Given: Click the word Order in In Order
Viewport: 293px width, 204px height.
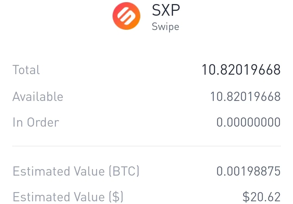Looking at the screenshot, I should click(x=43, y=122).
